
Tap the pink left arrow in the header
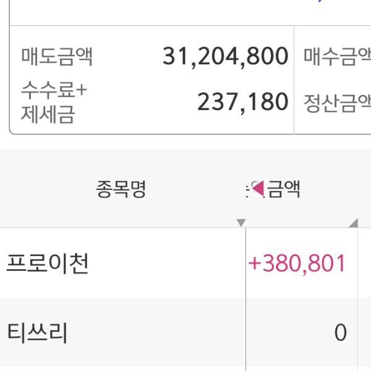pyautogui.click(x=258, y=187)
